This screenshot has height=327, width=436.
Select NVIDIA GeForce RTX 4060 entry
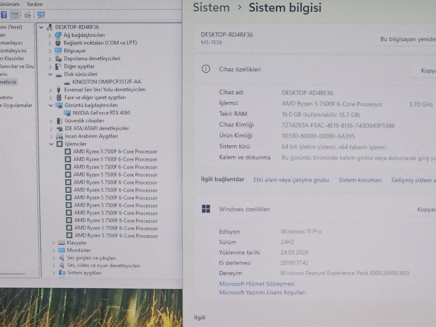pyautogui.click(x=101, y=113)
